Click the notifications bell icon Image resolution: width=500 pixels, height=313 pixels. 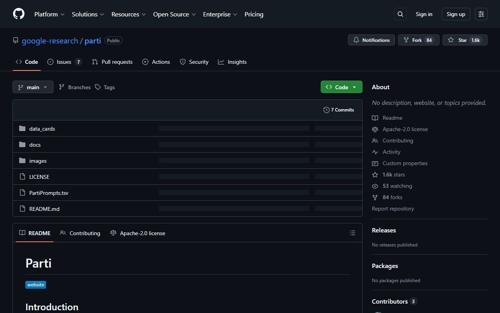pyautogui.click(x=356, y=40)
